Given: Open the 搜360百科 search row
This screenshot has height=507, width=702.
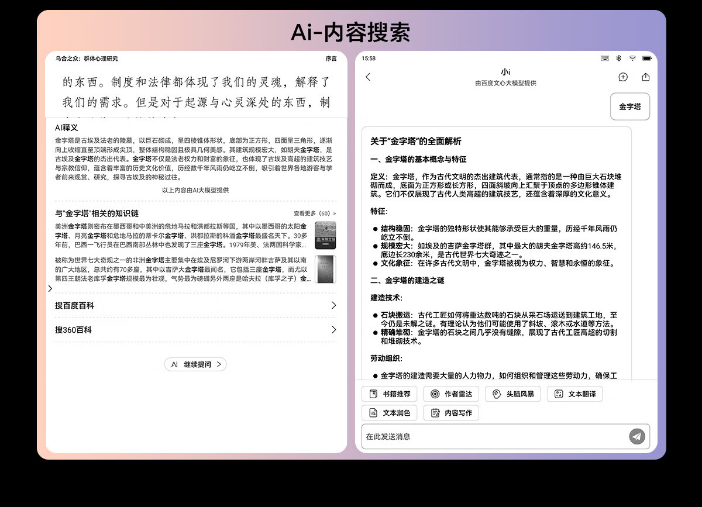Looking at the screenshot, I should tap(195, 330).
